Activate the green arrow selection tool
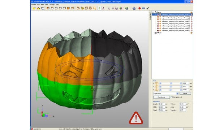Image resolution: width=224 pixels, height=130 pixels. 99,8
